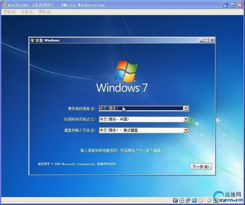Open the 帮助(H) menu
This screenshot has height=205, width=245.
[x=45, y=12]
